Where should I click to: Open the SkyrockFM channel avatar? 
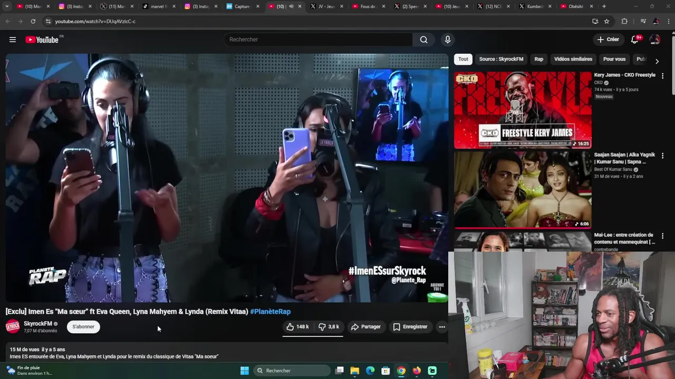[13, 327]
